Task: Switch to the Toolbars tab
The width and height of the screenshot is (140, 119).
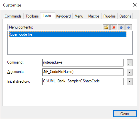Action: pyautogui.click(x=32, y=16)
